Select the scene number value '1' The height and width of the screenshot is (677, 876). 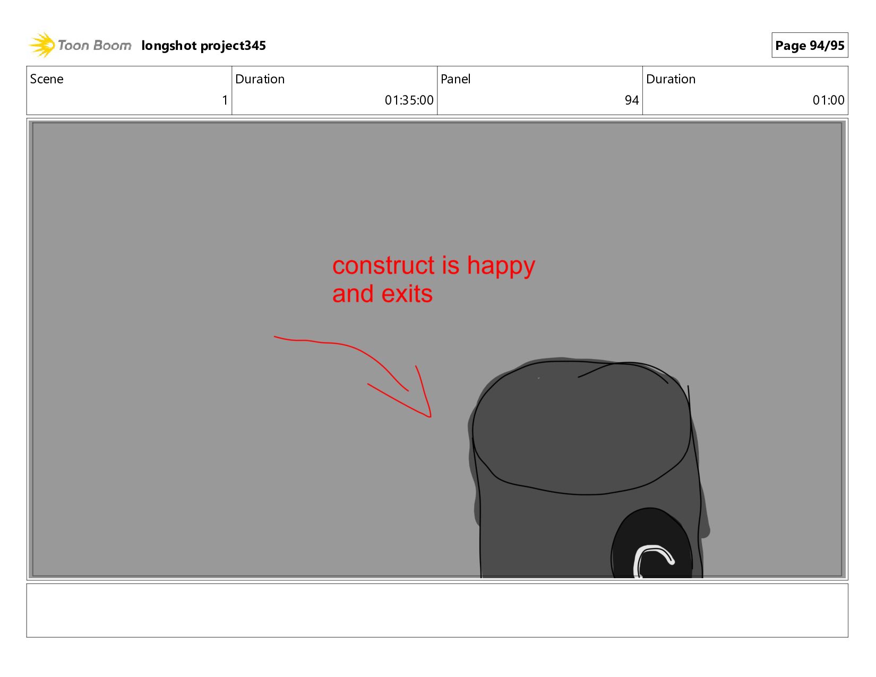(x=225, y=100)
